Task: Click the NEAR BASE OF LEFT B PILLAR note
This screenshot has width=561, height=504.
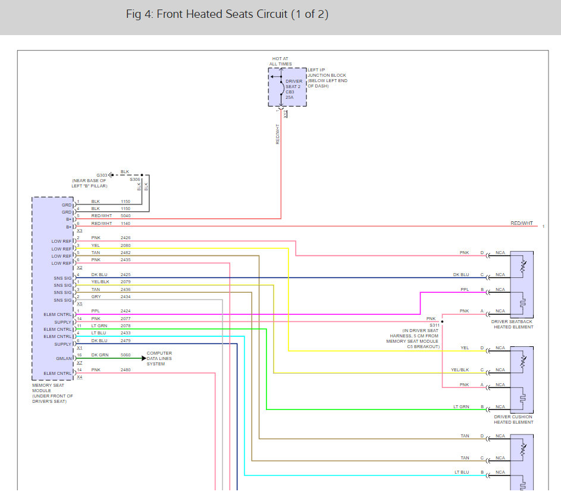Action: [89, 183]
